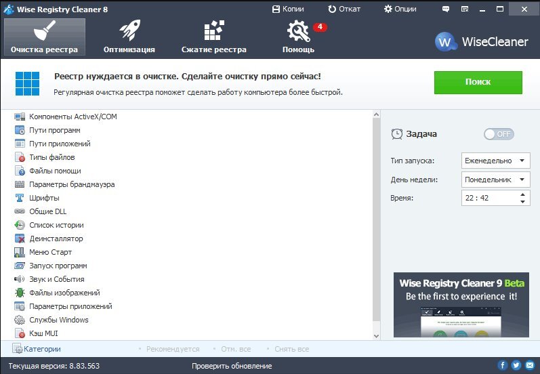Click the Деинсталлятор icon
Viewport: 540px width, 374px height.
tap(20, 238)
